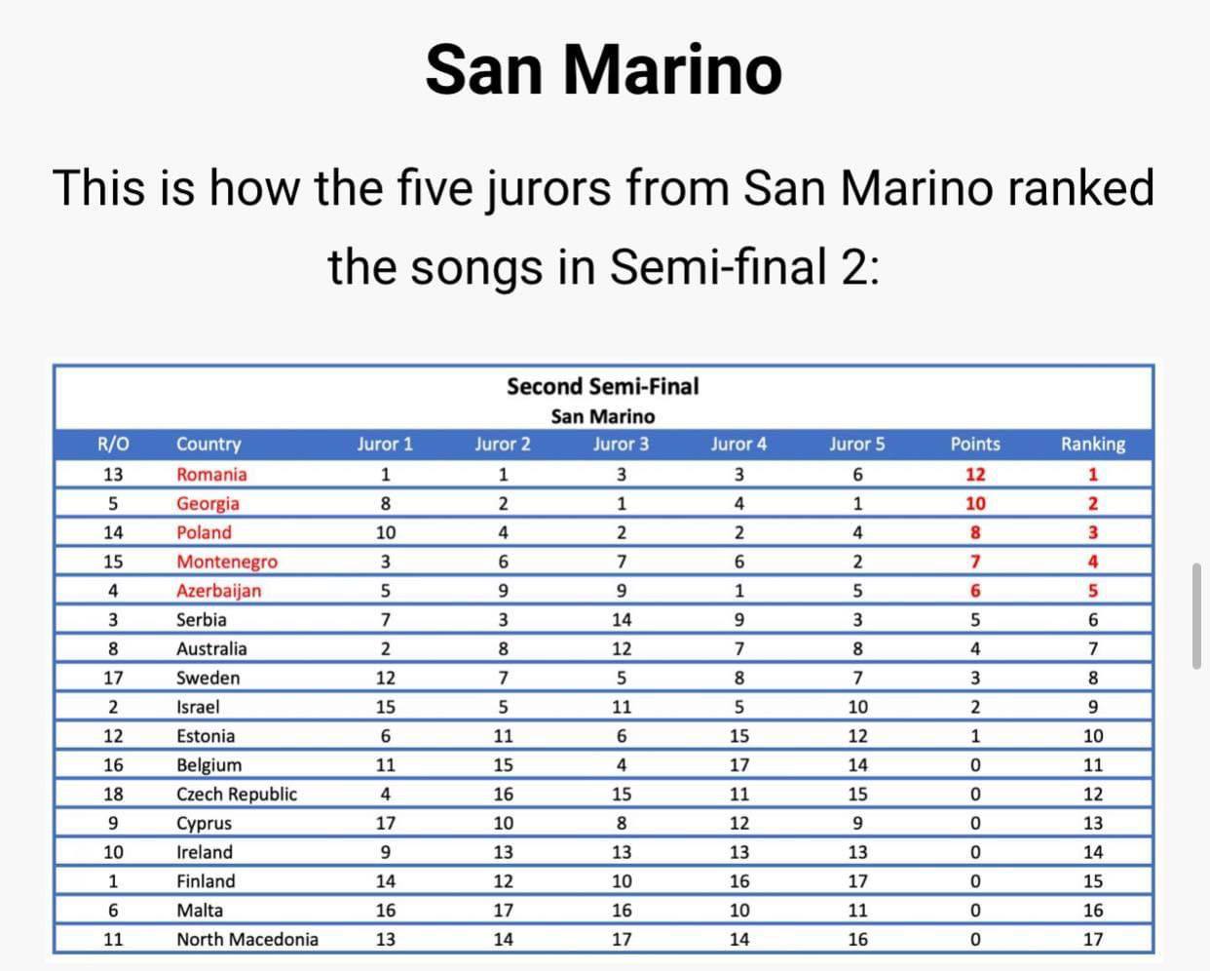The height and width of the screenshot is (971, 1210).
Task: Click the North Macedonia row label
Action: [247, 939]
